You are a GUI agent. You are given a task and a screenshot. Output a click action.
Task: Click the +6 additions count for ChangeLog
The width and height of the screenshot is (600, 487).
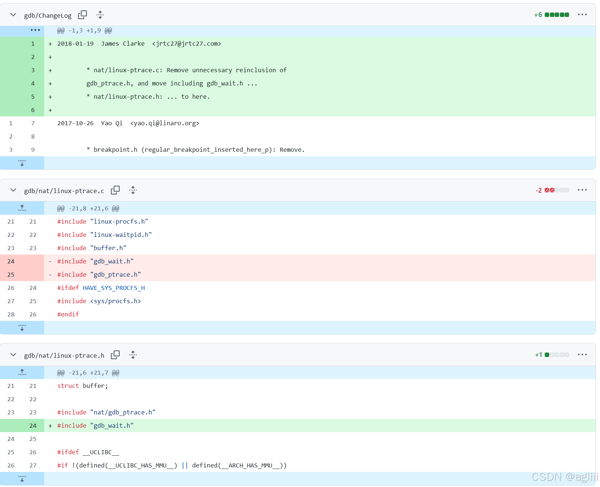[x=538, y=15]
